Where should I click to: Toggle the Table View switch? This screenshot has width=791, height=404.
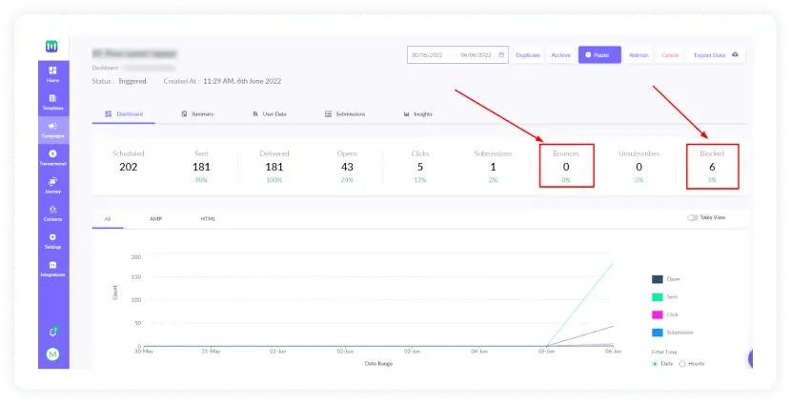693,217
